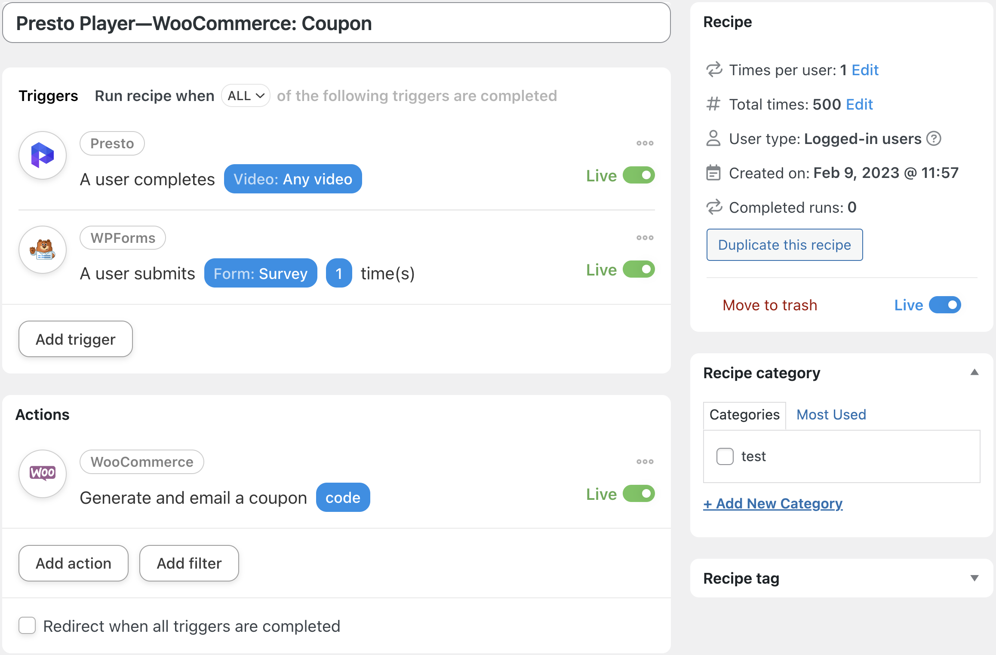Click the WooCommerce integration label
The height and width of the screenshot is (655, 996).
(x=142, y=462)
